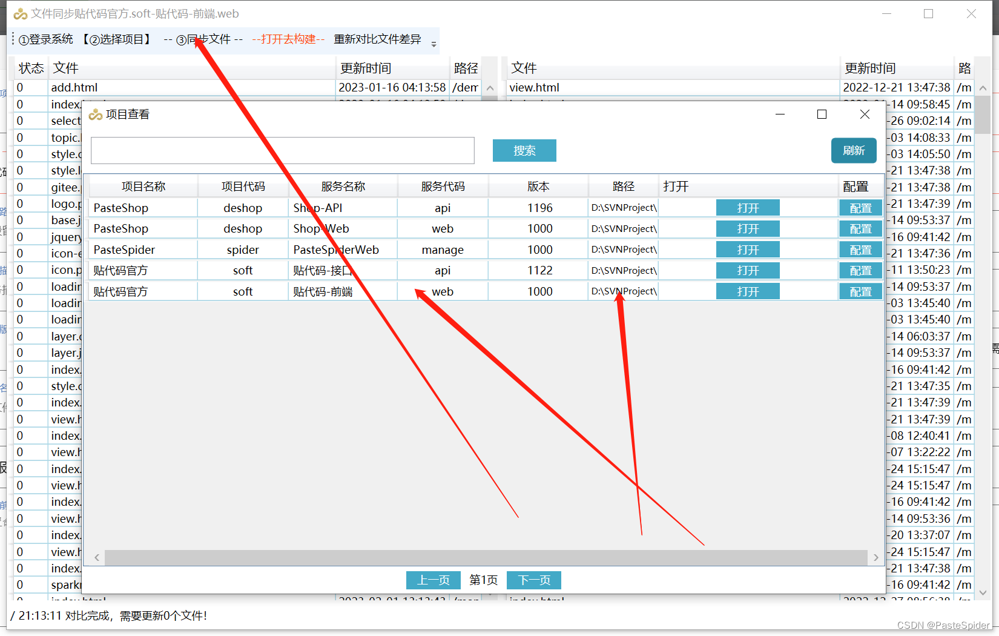Click the 版本 column header
999x636 pixels.
point(538,187)
